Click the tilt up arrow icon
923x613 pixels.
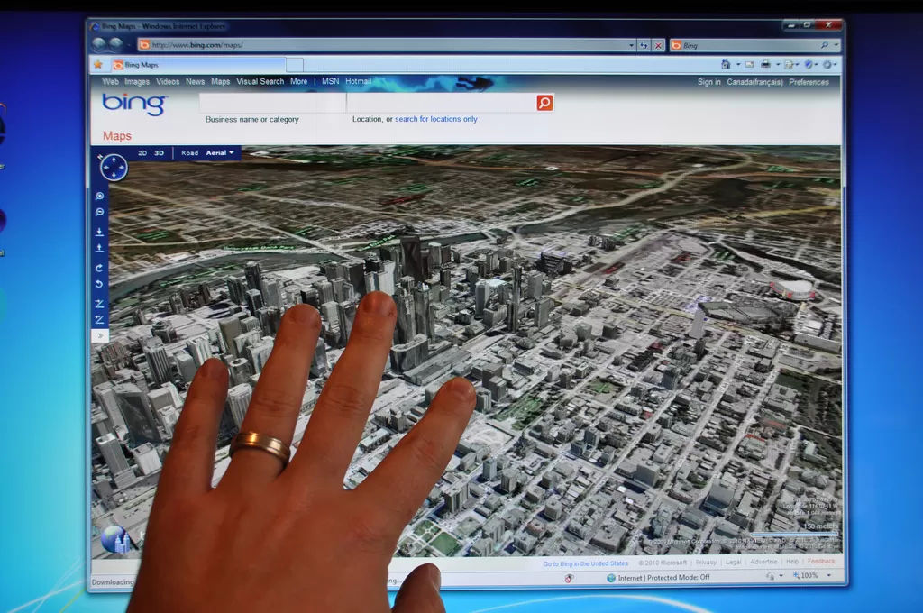[99, 248]
